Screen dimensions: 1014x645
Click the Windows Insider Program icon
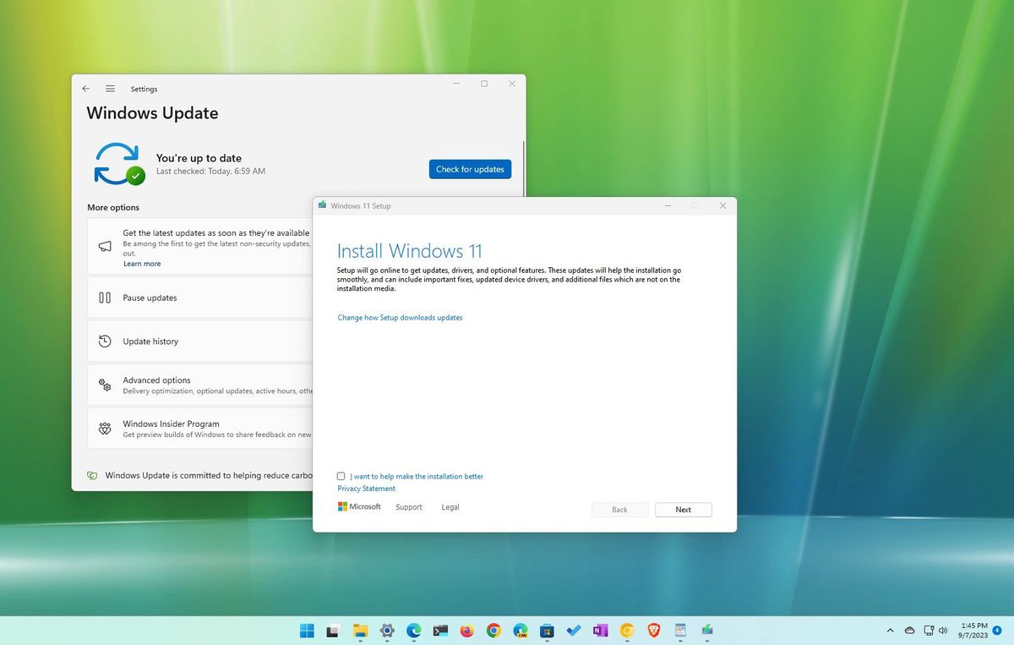pyautogui.click(x=105, y=429)
